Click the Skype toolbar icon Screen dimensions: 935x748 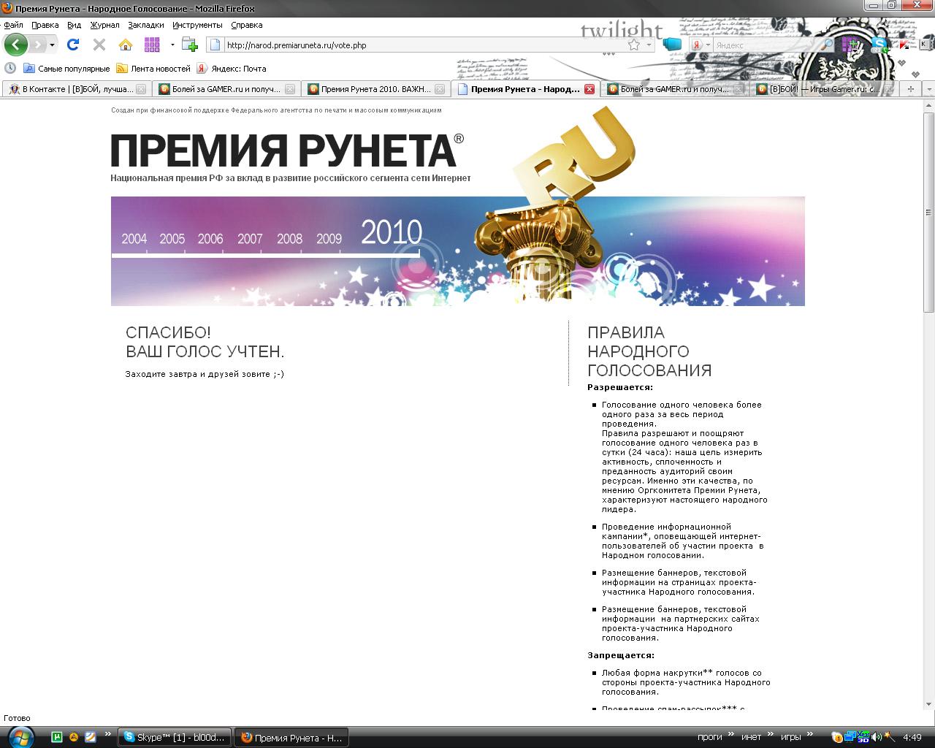click(879, 45)
